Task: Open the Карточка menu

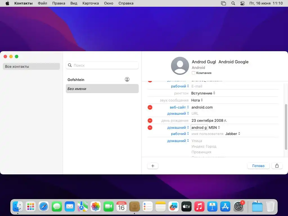Action: tap(91, 3)
